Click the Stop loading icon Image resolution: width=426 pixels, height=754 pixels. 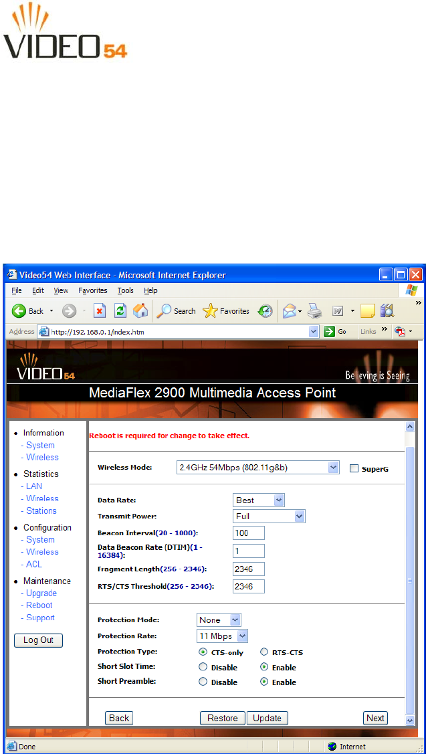[99, 311]
